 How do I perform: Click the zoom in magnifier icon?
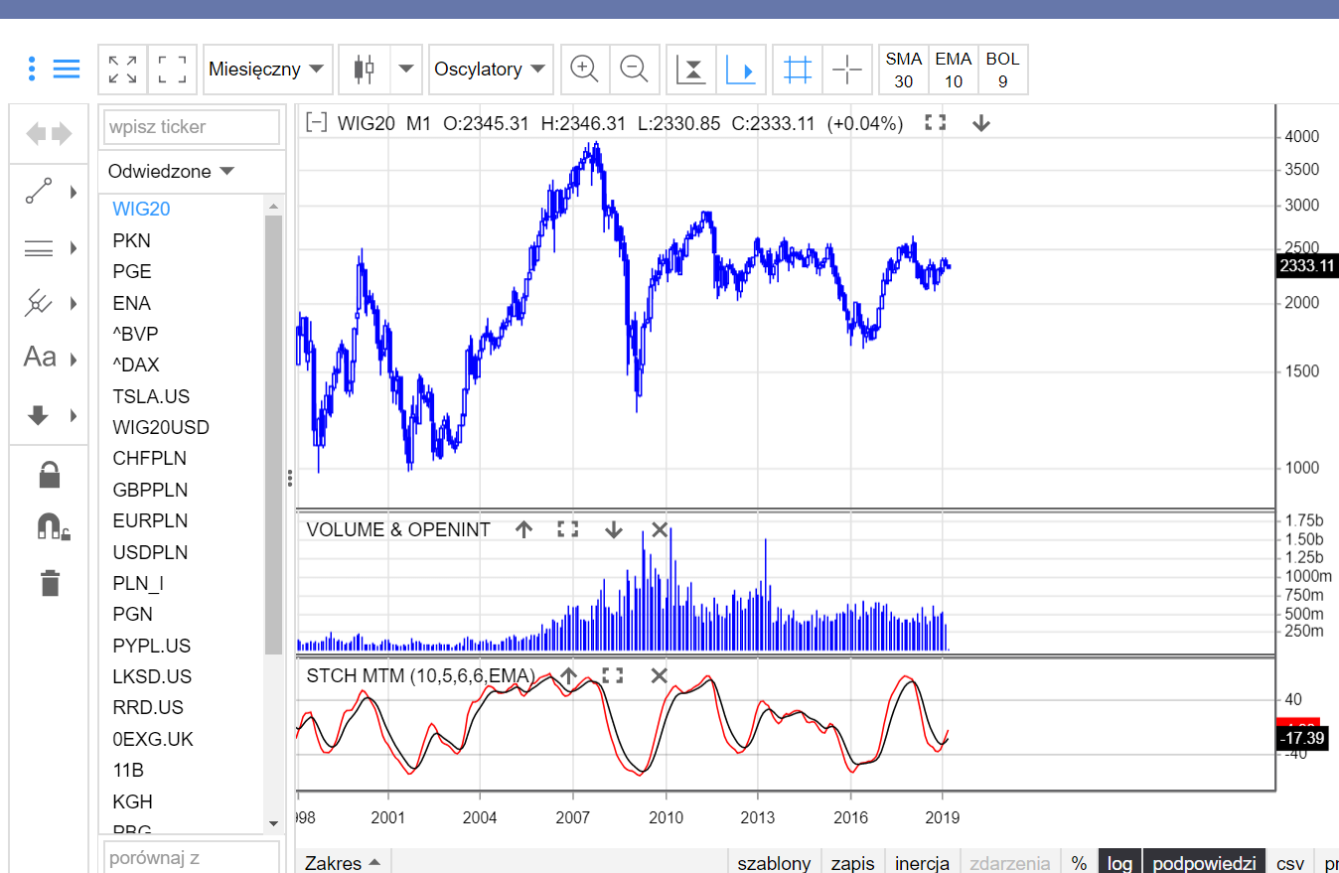tap(584, 70)
